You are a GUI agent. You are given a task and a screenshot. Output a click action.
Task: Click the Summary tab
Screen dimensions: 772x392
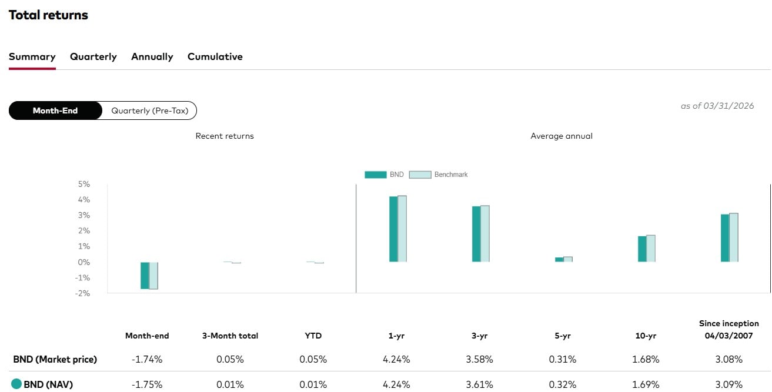tap(32, 56)
